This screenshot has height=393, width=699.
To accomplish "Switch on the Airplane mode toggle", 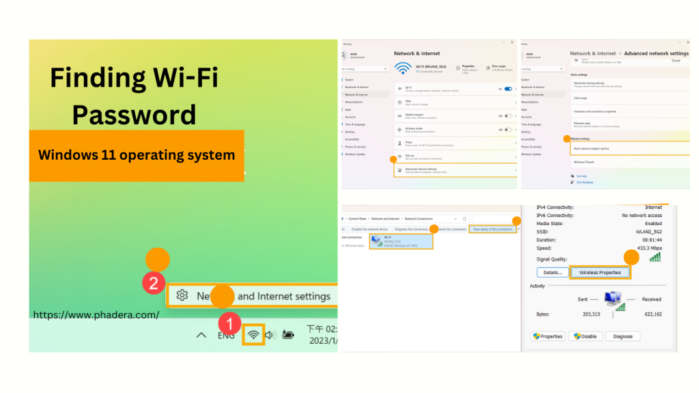I will (508, 130).
